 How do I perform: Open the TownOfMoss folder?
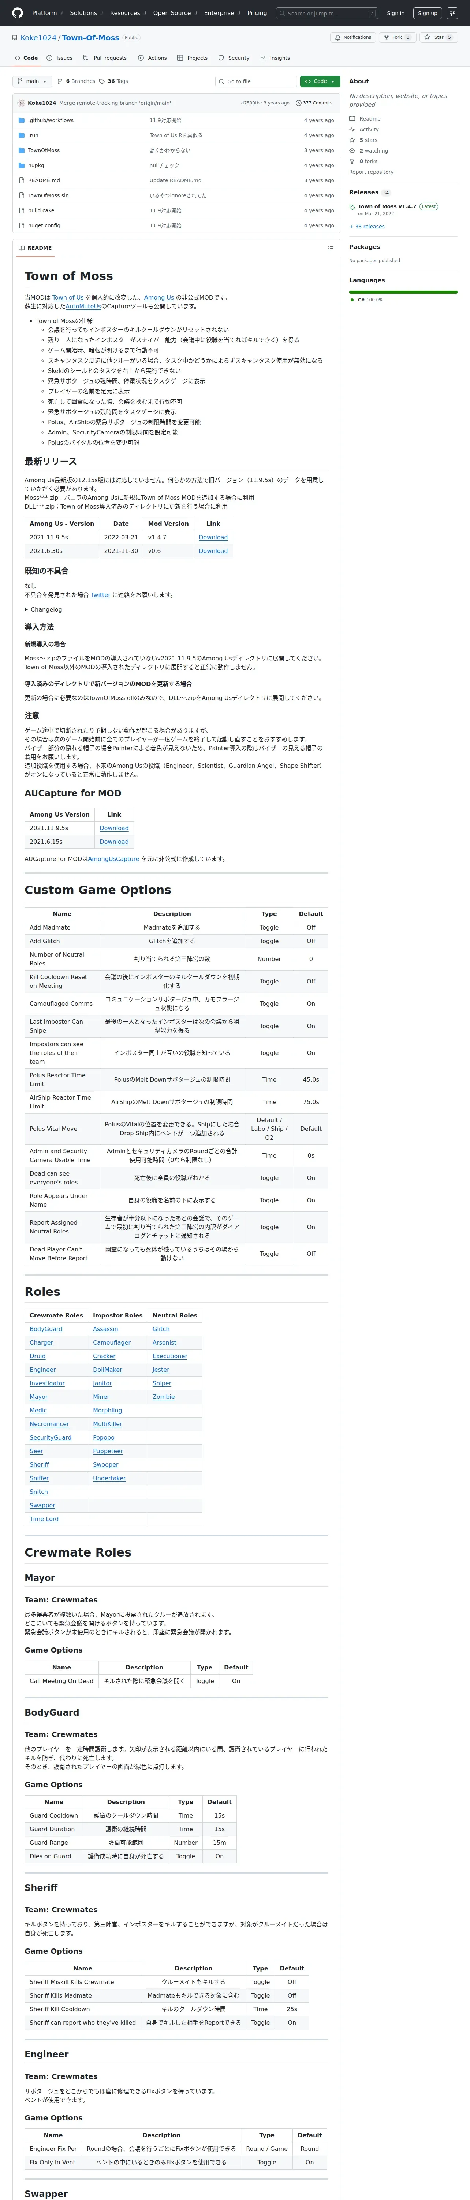[44, 150]
